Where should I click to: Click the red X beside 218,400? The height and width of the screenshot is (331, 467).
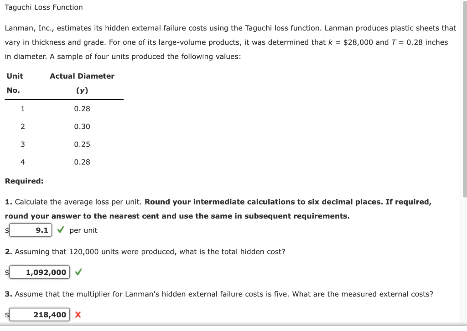tap(78, 314)
